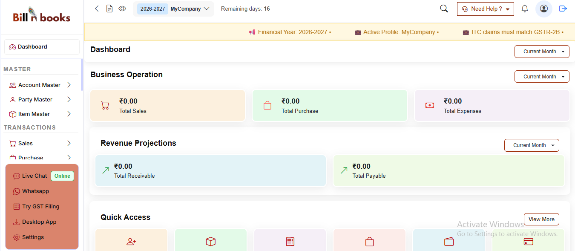575x251 pixels.
Task: Open the invoice receipt quick access card
Action: pos(290,240)
